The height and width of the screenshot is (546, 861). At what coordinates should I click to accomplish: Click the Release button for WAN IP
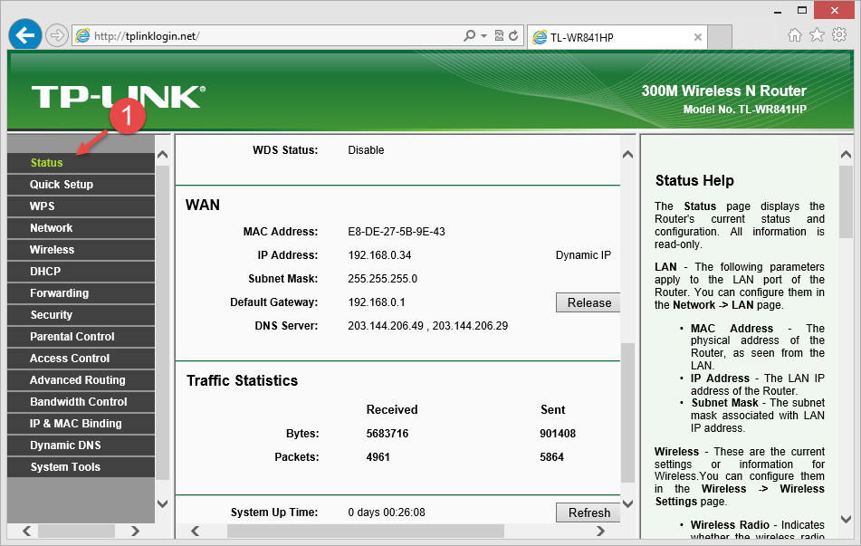coord(588,302)
